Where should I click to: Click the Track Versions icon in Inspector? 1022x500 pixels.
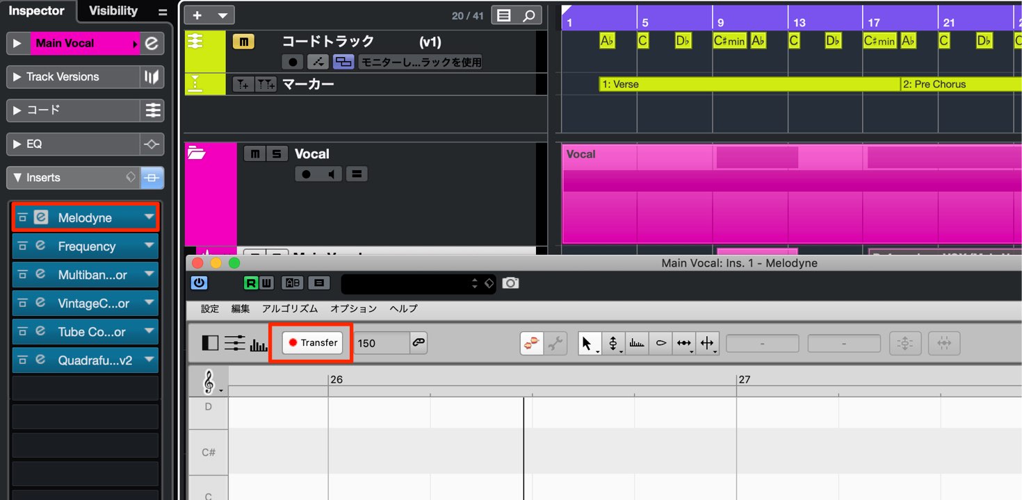[152, 77]
